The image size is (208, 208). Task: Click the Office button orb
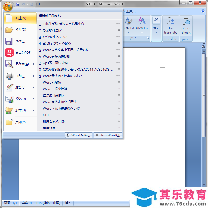point(8,7)
